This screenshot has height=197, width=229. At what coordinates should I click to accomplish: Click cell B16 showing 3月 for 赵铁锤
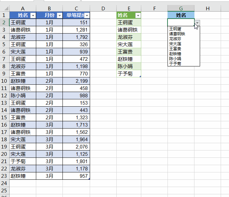click(50, 125)
